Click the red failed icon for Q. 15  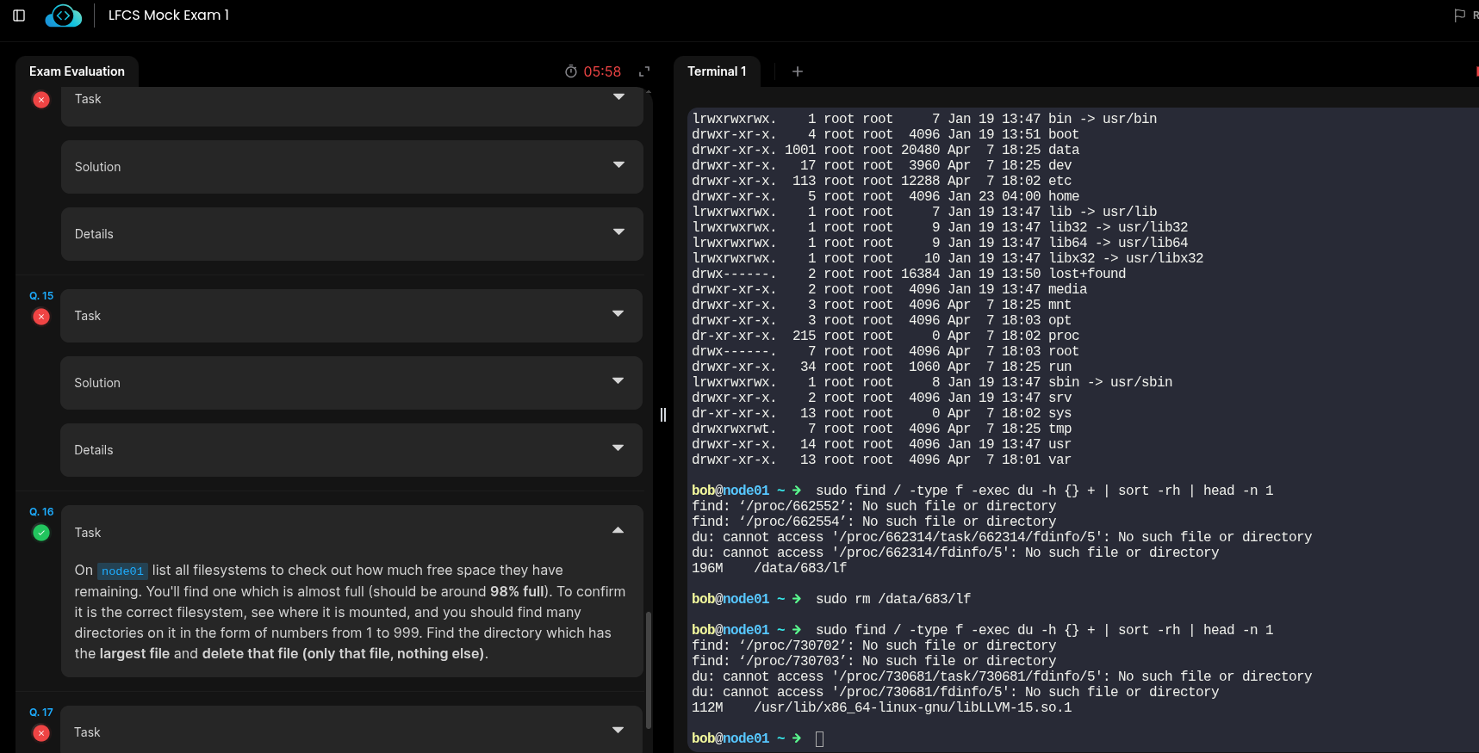click(40, 317)
